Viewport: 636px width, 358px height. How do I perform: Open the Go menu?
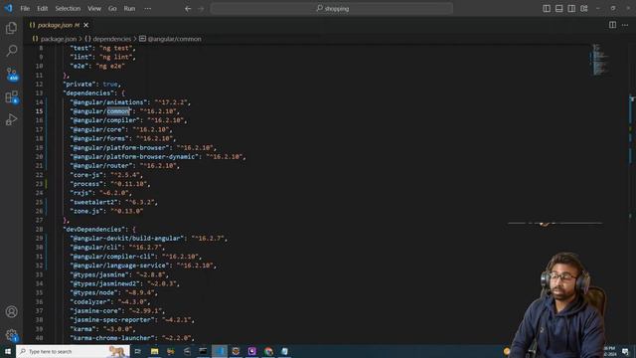point(112,9)
